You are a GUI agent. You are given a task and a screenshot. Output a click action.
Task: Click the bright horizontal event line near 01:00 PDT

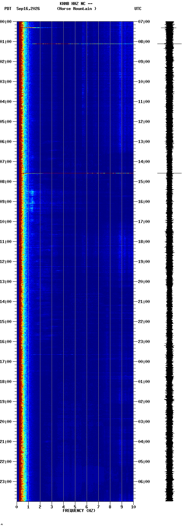tap(83, 44)
